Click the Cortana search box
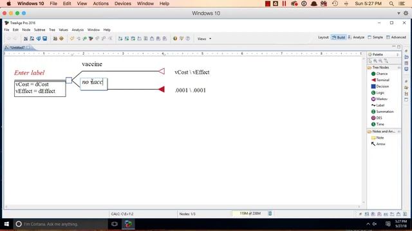 (x=61, y=224)
